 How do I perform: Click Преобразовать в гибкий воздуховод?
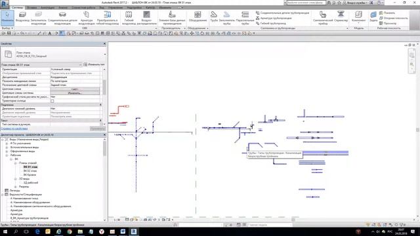[x=108, y=18]
